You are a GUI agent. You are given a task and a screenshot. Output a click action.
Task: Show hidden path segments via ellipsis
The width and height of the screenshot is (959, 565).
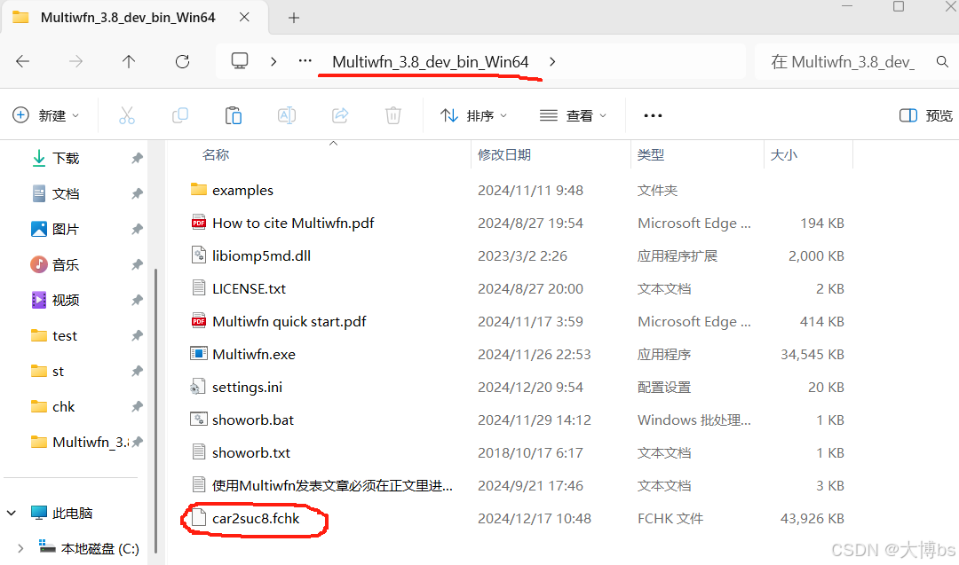click(x=305, y=61)
